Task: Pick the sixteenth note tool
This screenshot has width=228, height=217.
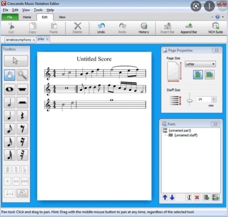Action: tap(10, 142)
